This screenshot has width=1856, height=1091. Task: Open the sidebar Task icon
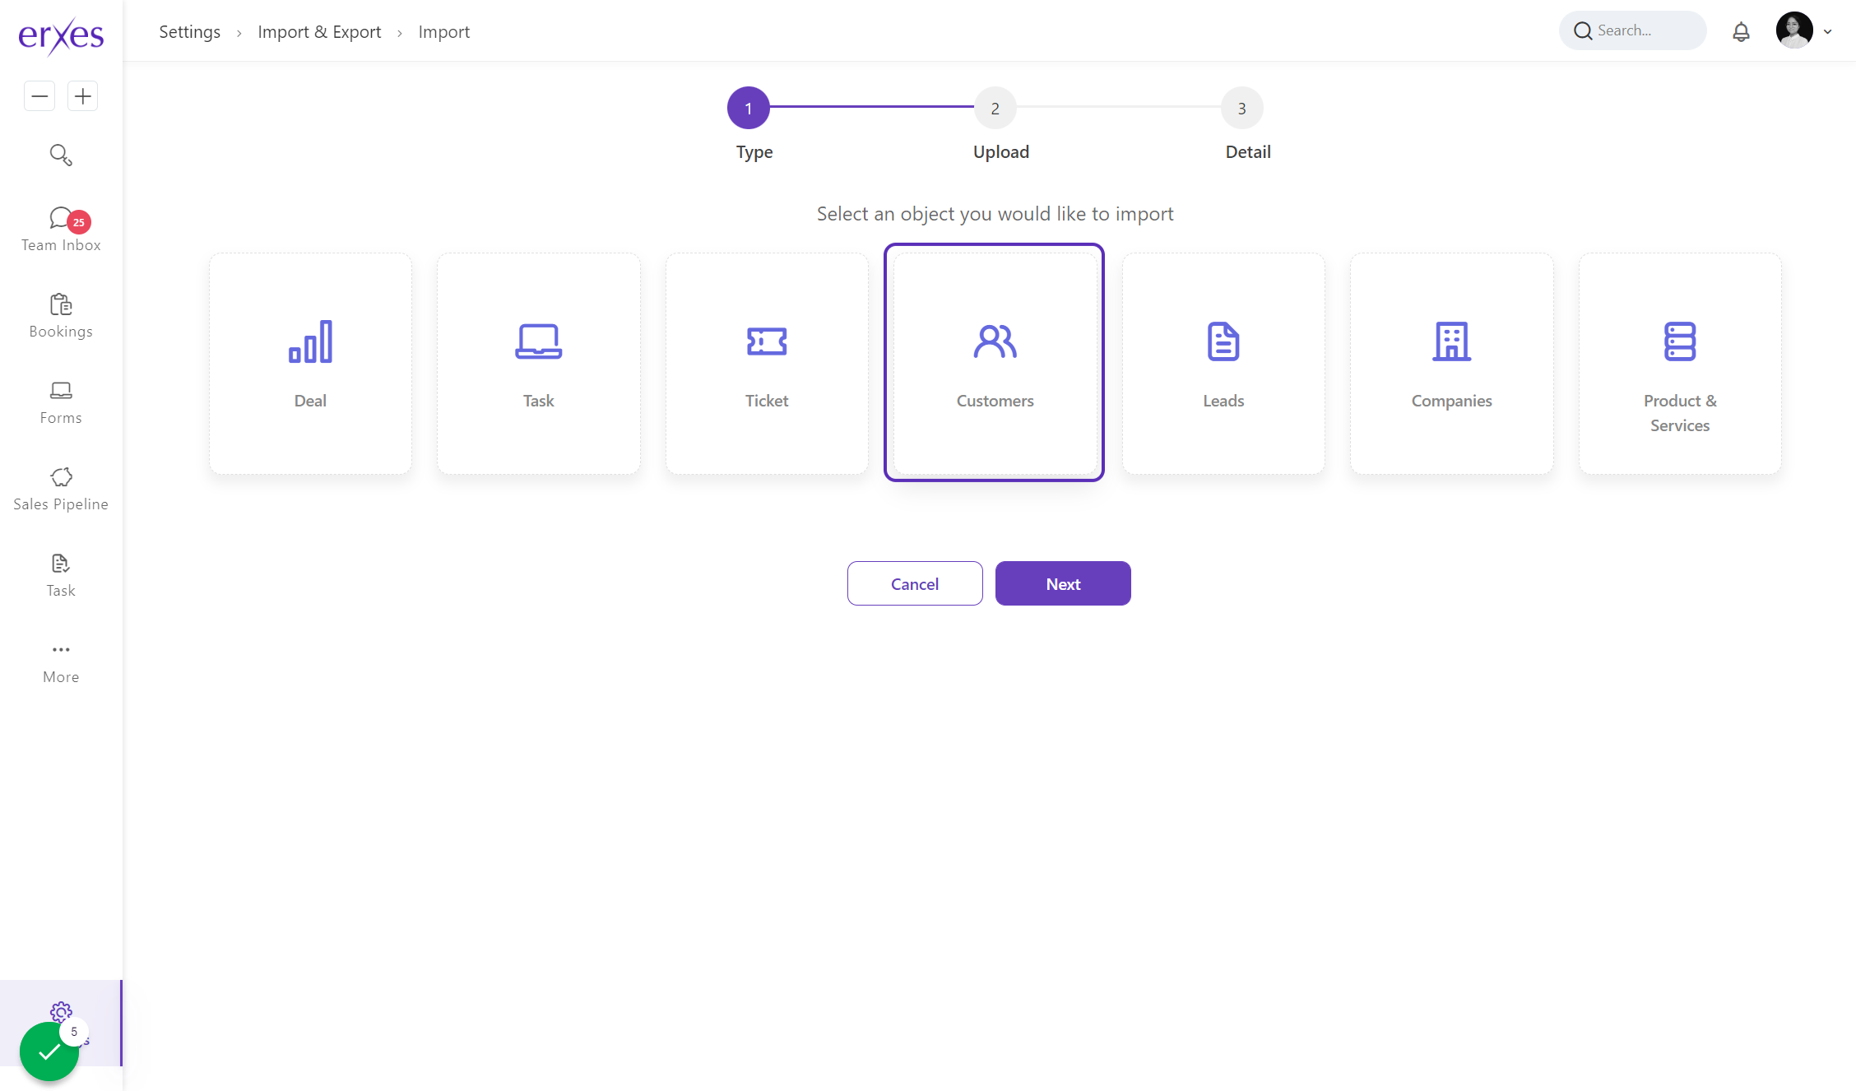coord(61,575)
